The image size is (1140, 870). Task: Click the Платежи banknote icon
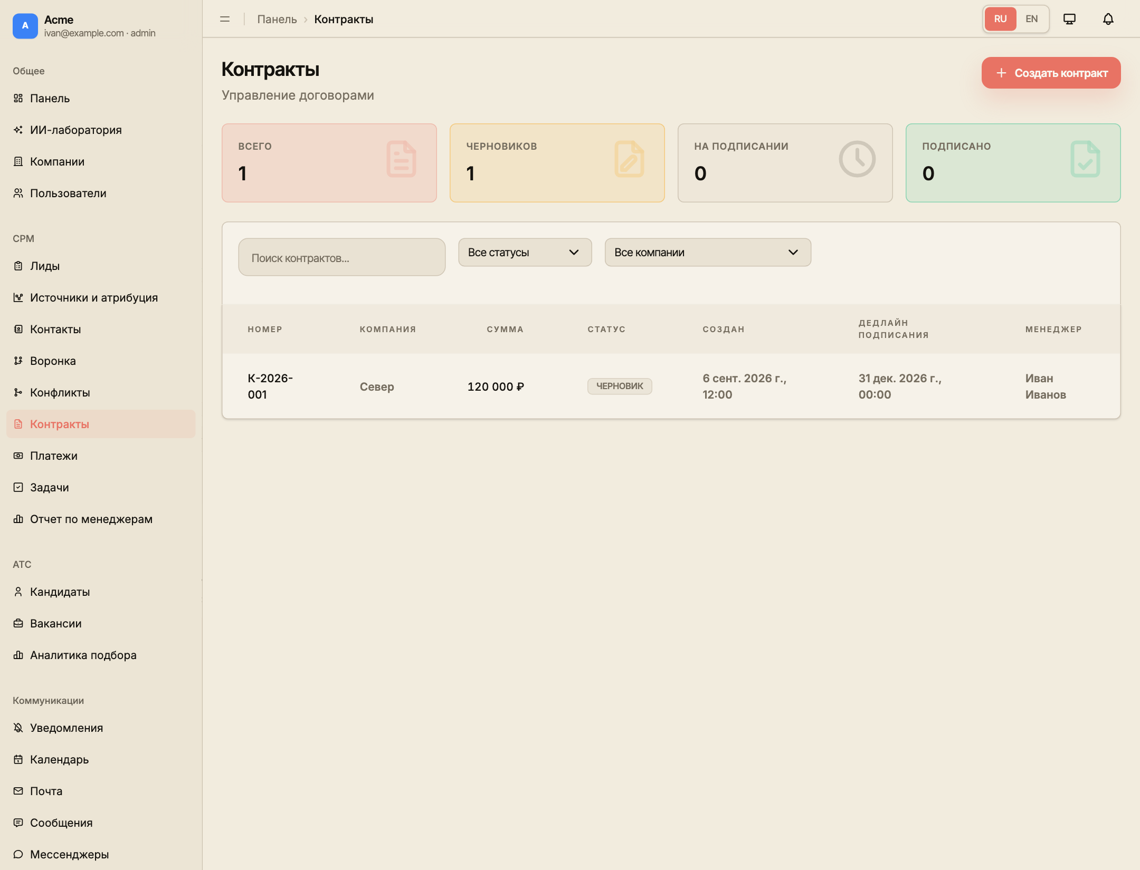point(18,456)
